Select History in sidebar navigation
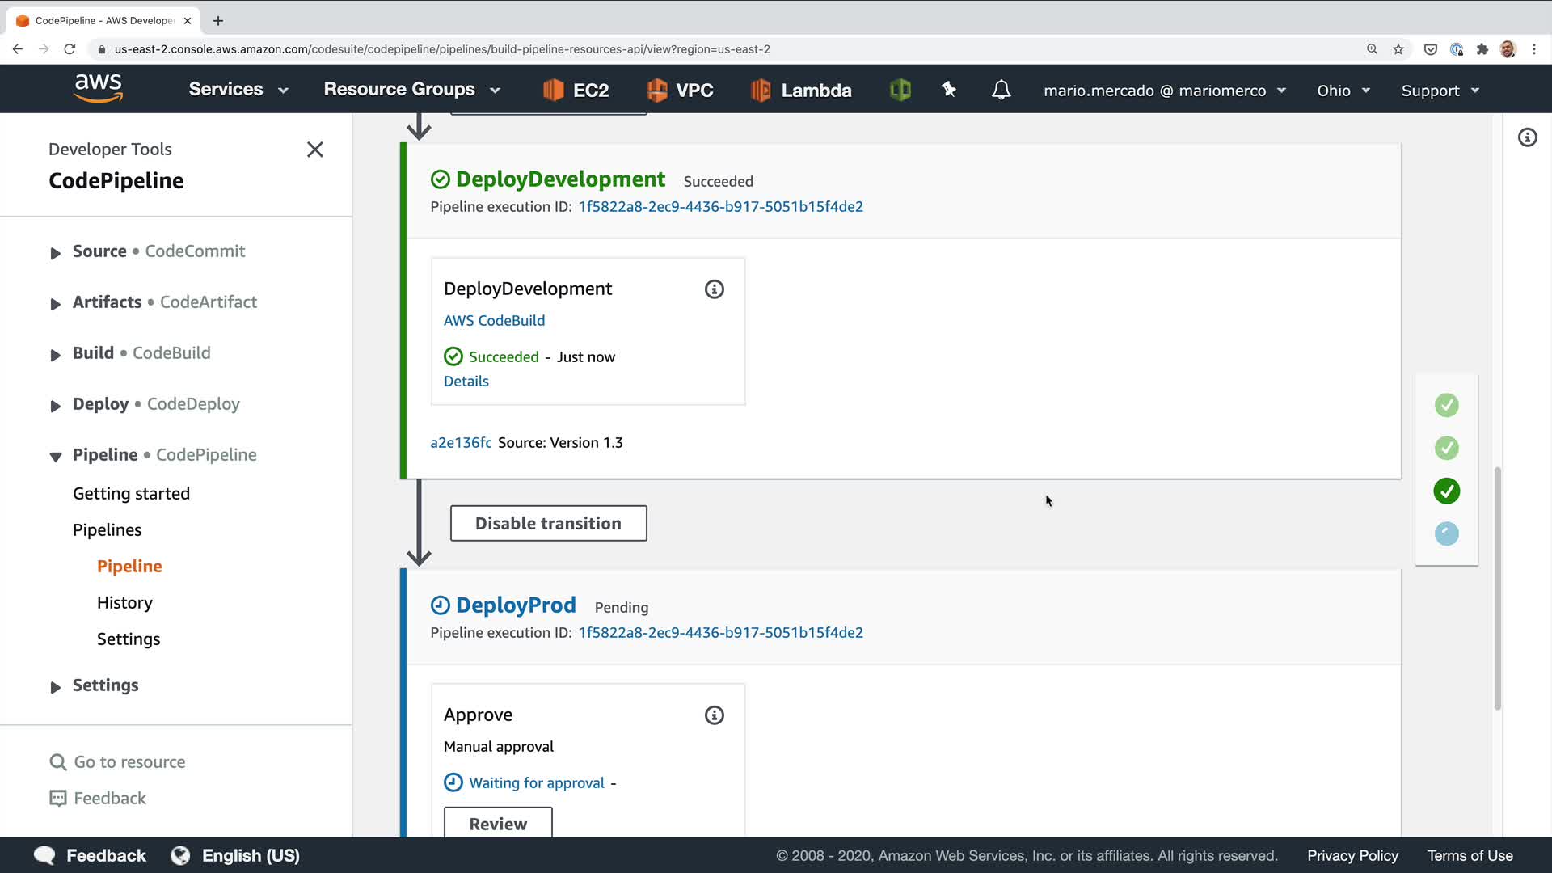1552x873 pixels. point(124,603)
